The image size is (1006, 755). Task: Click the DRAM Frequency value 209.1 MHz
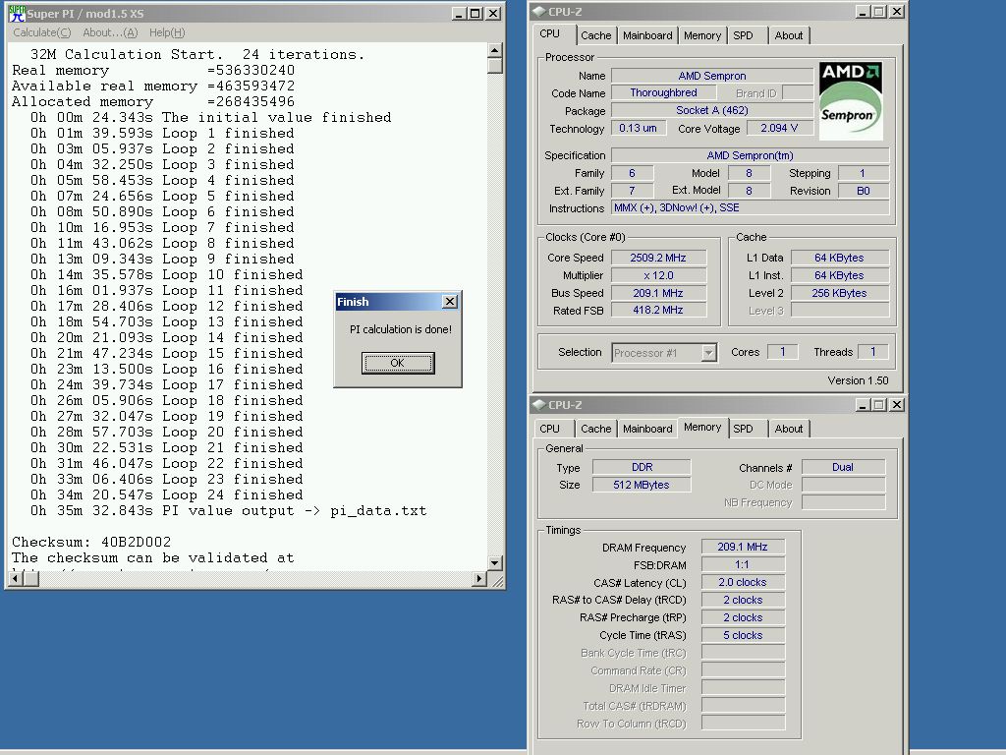coord(743,547)
